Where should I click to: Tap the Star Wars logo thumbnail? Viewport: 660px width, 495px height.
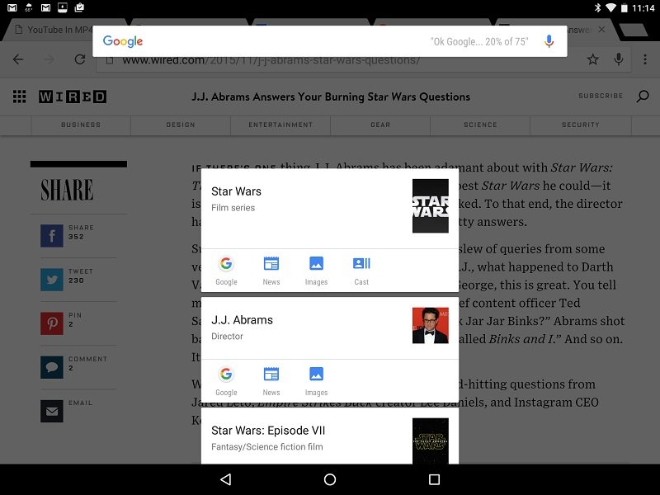point(430,205)
